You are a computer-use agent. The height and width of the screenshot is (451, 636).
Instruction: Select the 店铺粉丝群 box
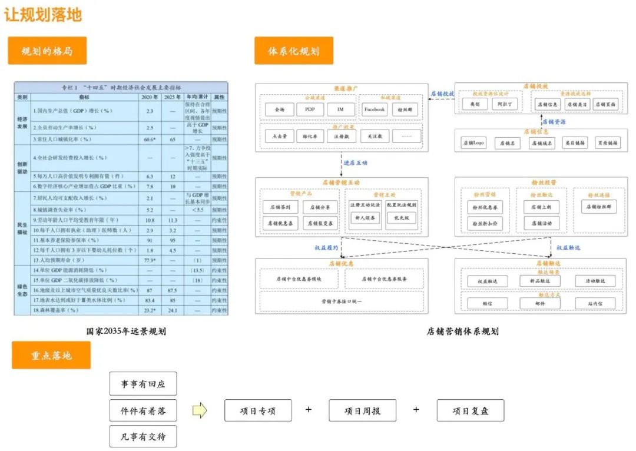click(x=599, y=207)
